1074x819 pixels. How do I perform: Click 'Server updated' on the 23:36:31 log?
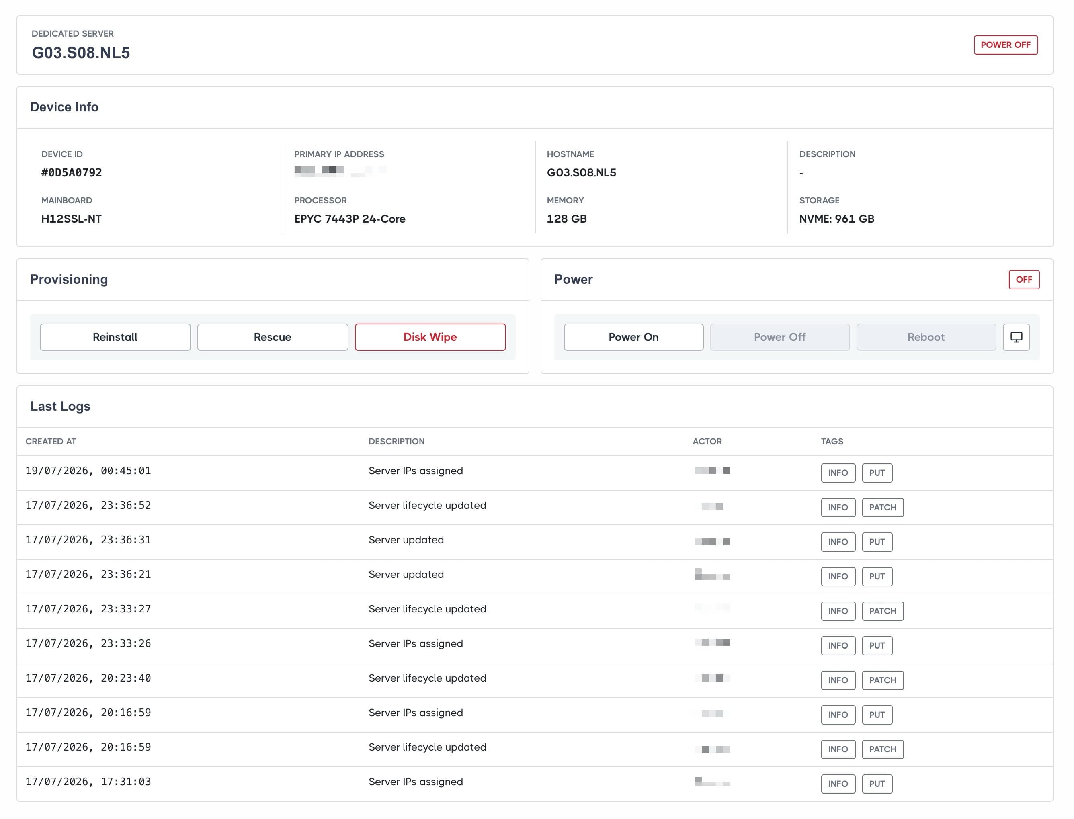pos(406,540)
